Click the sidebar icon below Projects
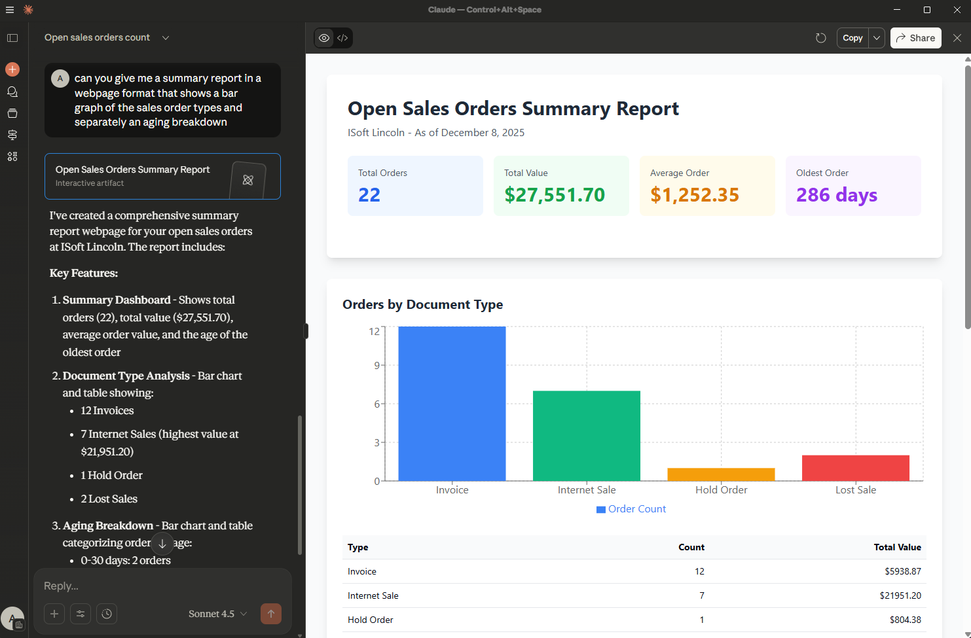This screenshot has width=971, height=638. tap(12, 135)
